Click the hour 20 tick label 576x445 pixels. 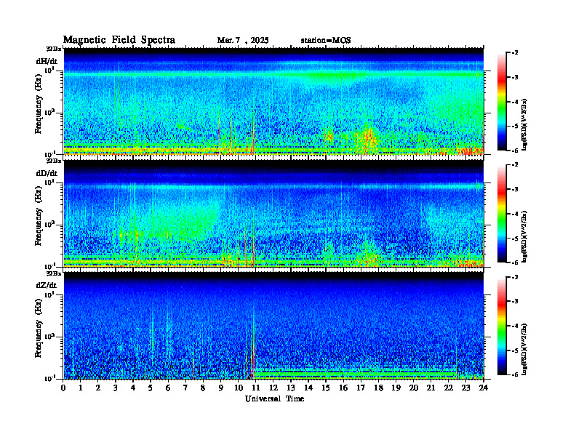tap(413, 388)
